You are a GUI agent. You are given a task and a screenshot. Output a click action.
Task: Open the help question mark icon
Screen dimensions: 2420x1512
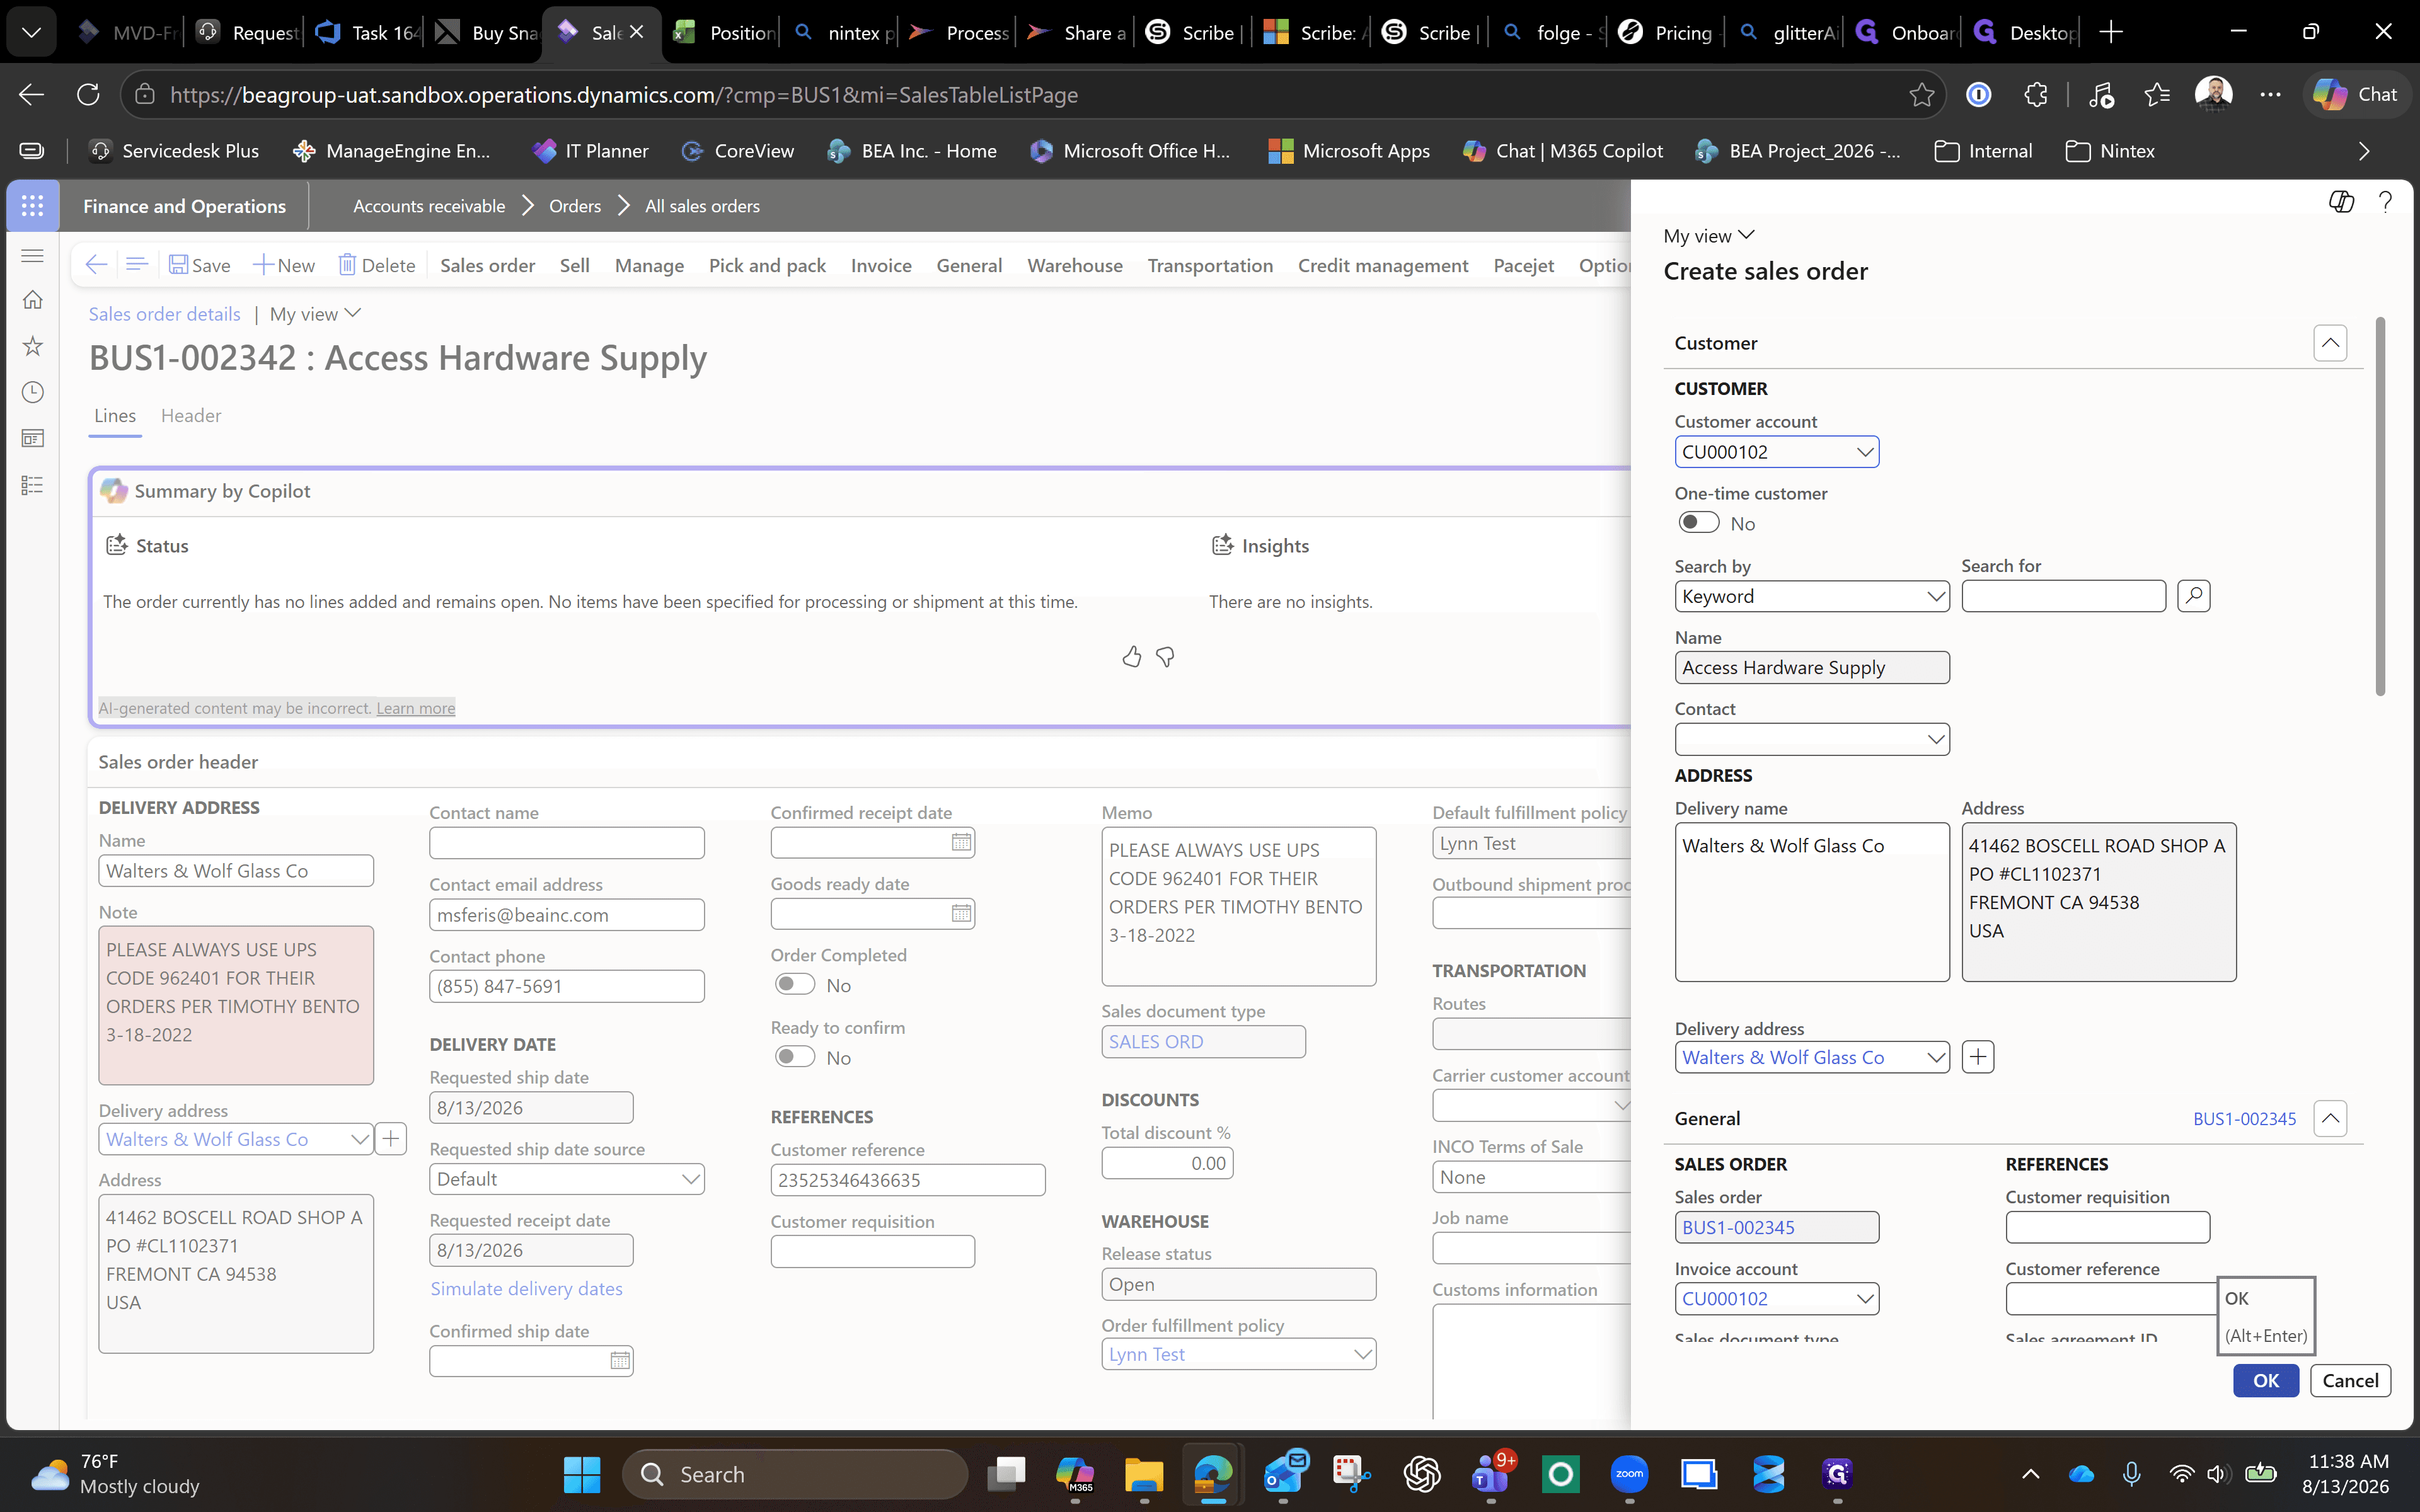click(x=2385, y=202)
